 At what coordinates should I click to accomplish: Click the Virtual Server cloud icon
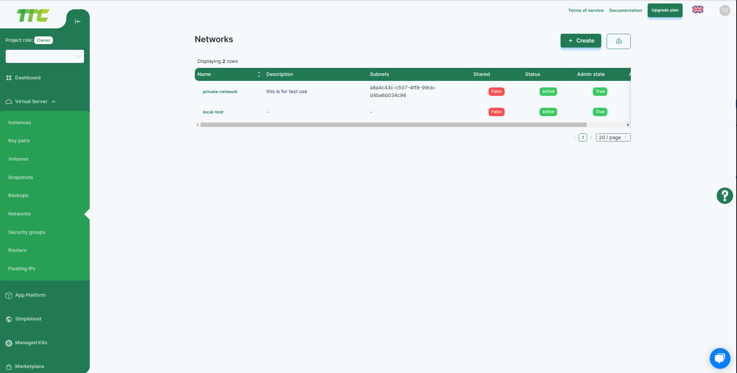pos(9,102)
